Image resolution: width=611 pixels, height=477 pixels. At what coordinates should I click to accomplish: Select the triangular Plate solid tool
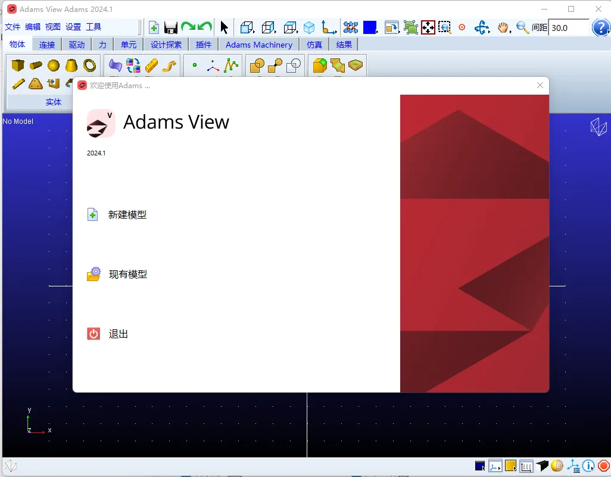[x=36, y=83]
